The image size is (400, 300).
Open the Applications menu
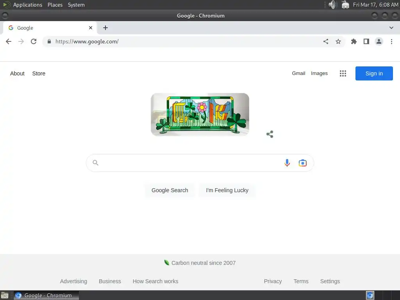click(28, 5)
